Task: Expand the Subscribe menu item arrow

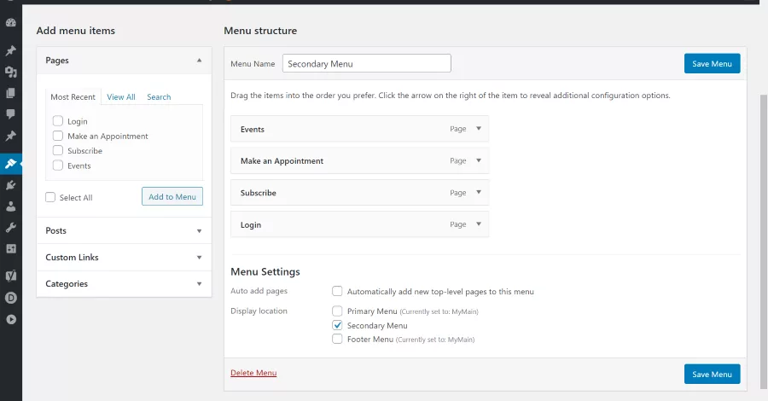Action: coord(479,193)
